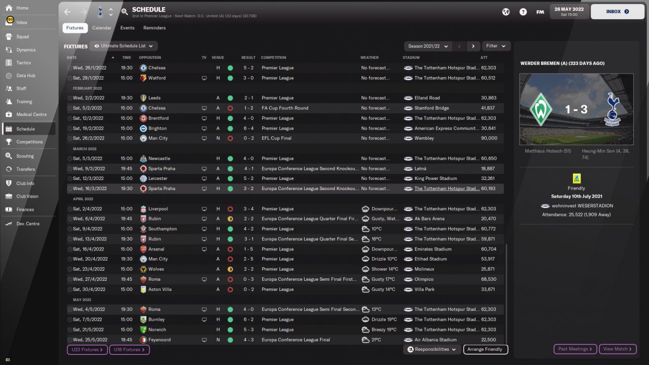
Task: Open the Dev. Centre screen
Action: 28,224
